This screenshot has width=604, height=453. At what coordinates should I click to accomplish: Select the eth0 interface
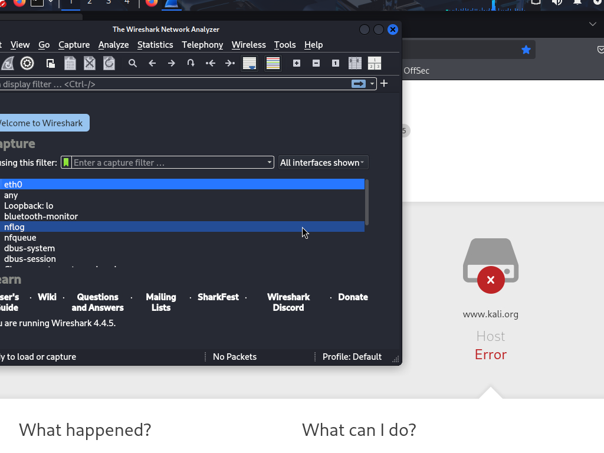tap(182, 184)
